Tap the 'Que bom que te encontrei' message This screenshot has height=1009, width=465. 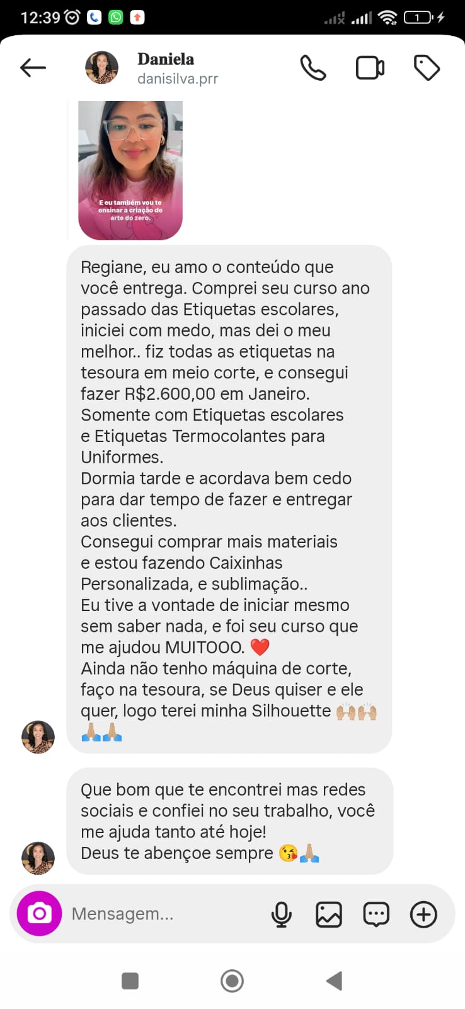click(x=230, y=821)
